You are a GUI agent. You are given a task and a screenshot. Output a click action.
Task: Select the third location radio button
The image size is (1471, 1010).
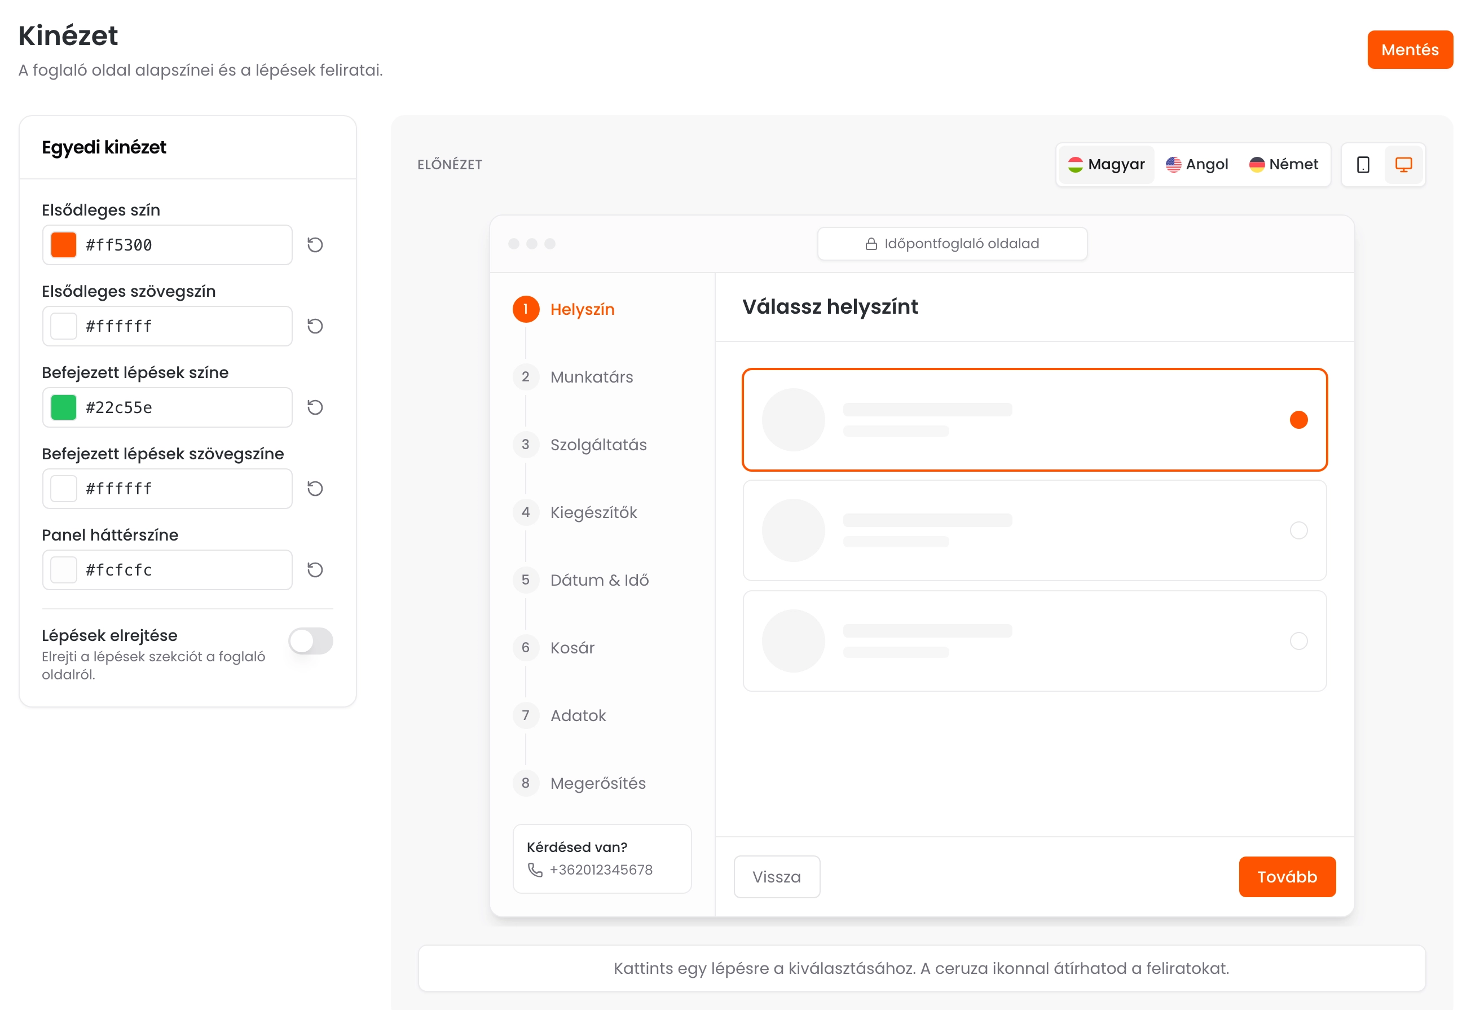point(1299,641)
